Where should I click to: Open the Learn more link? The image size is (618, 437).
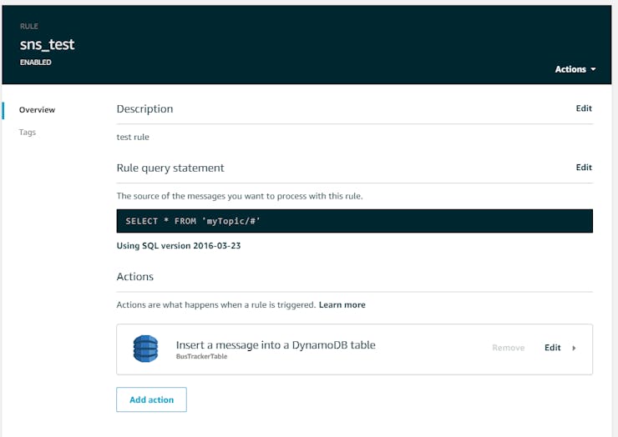(x=342, y=305)
